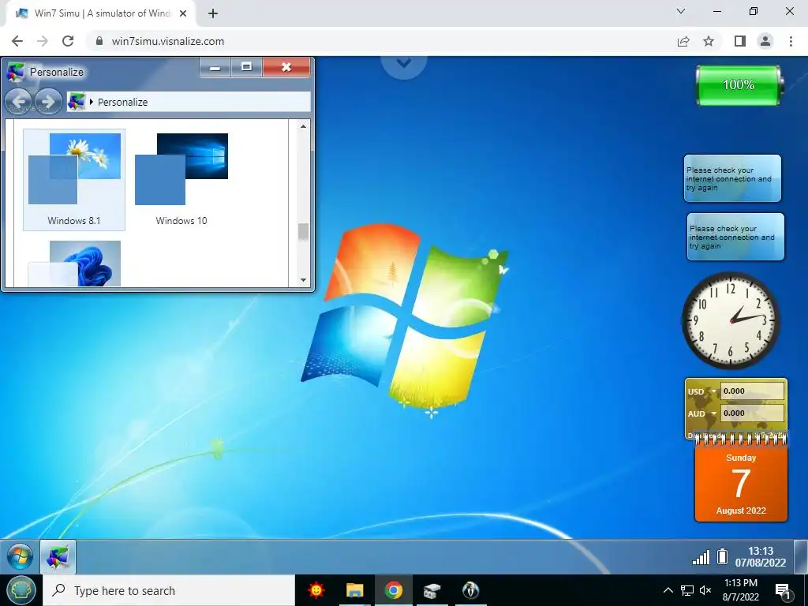Share this page with the share icon

click(x=683, y=41)
